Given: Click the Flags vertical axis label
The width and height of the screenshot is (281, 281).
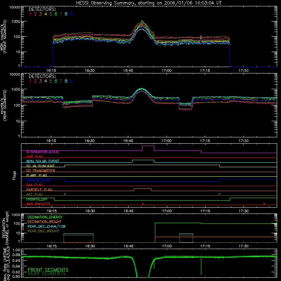Looking at the screenshot, I should [14, 175].
